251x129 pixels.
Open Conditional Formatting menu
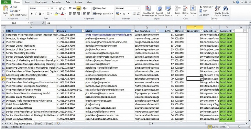(x=148, y=11)
